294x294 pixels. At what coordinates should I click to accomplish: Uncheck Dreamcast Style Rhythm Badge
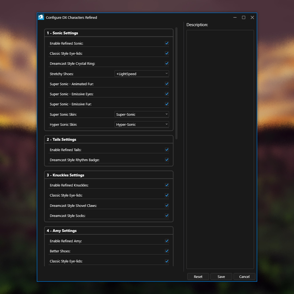coord(167,160)
